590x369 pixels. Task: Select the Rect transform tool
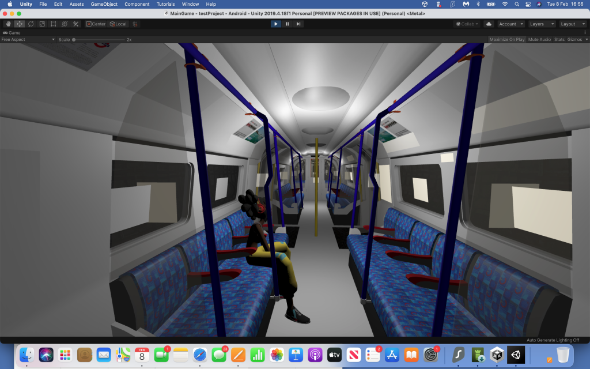pyautogui.click(x=54, y=24)
